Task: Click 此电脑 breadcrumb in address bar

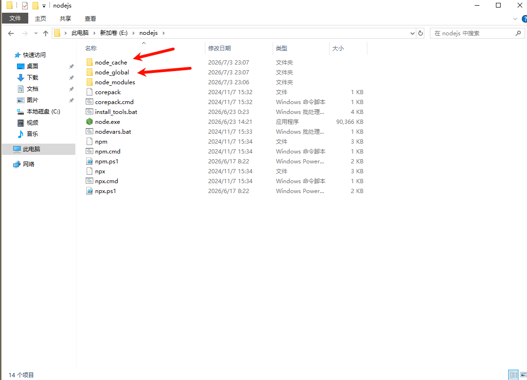Action: [80, 33]
